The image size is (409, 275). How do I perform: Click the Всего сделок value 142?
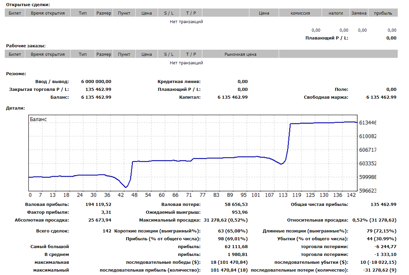click(x=107, y=231)
